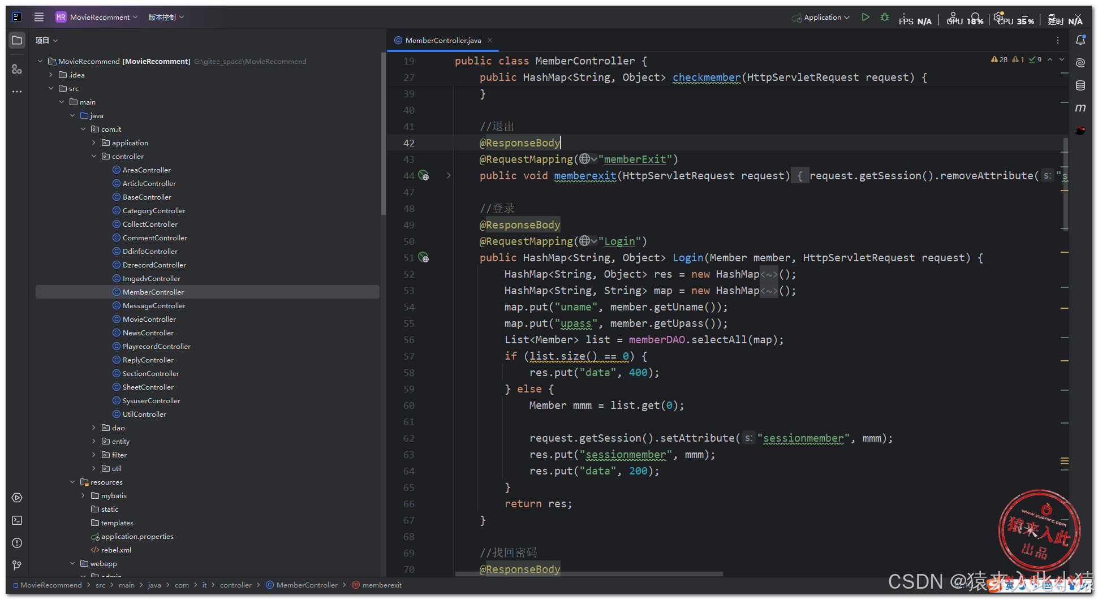This screenshot has width=1098, height=600.
Task: Open MovieController class
Action: (149, 319)
